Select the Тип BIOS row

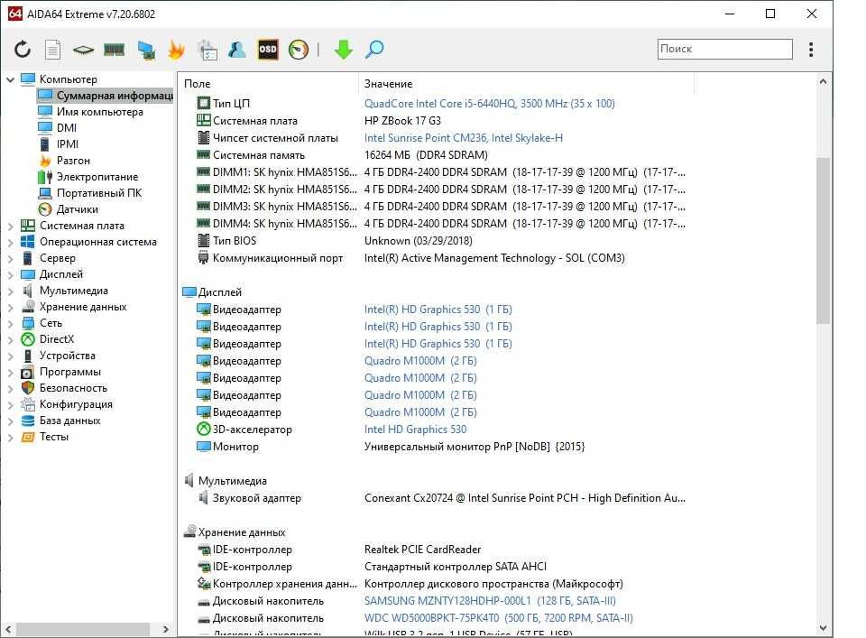435,241
